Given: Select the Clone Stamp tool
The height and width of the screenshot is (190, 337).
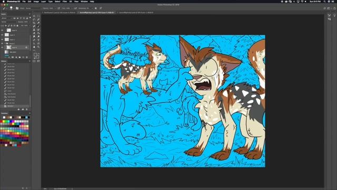Looking at the screenshot, I should (x=34, y=30).
